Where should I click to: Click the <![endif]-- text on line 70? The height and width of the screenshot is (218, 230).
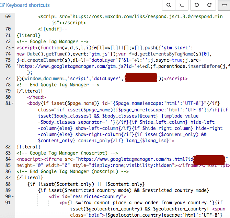[x=53, y=29]
